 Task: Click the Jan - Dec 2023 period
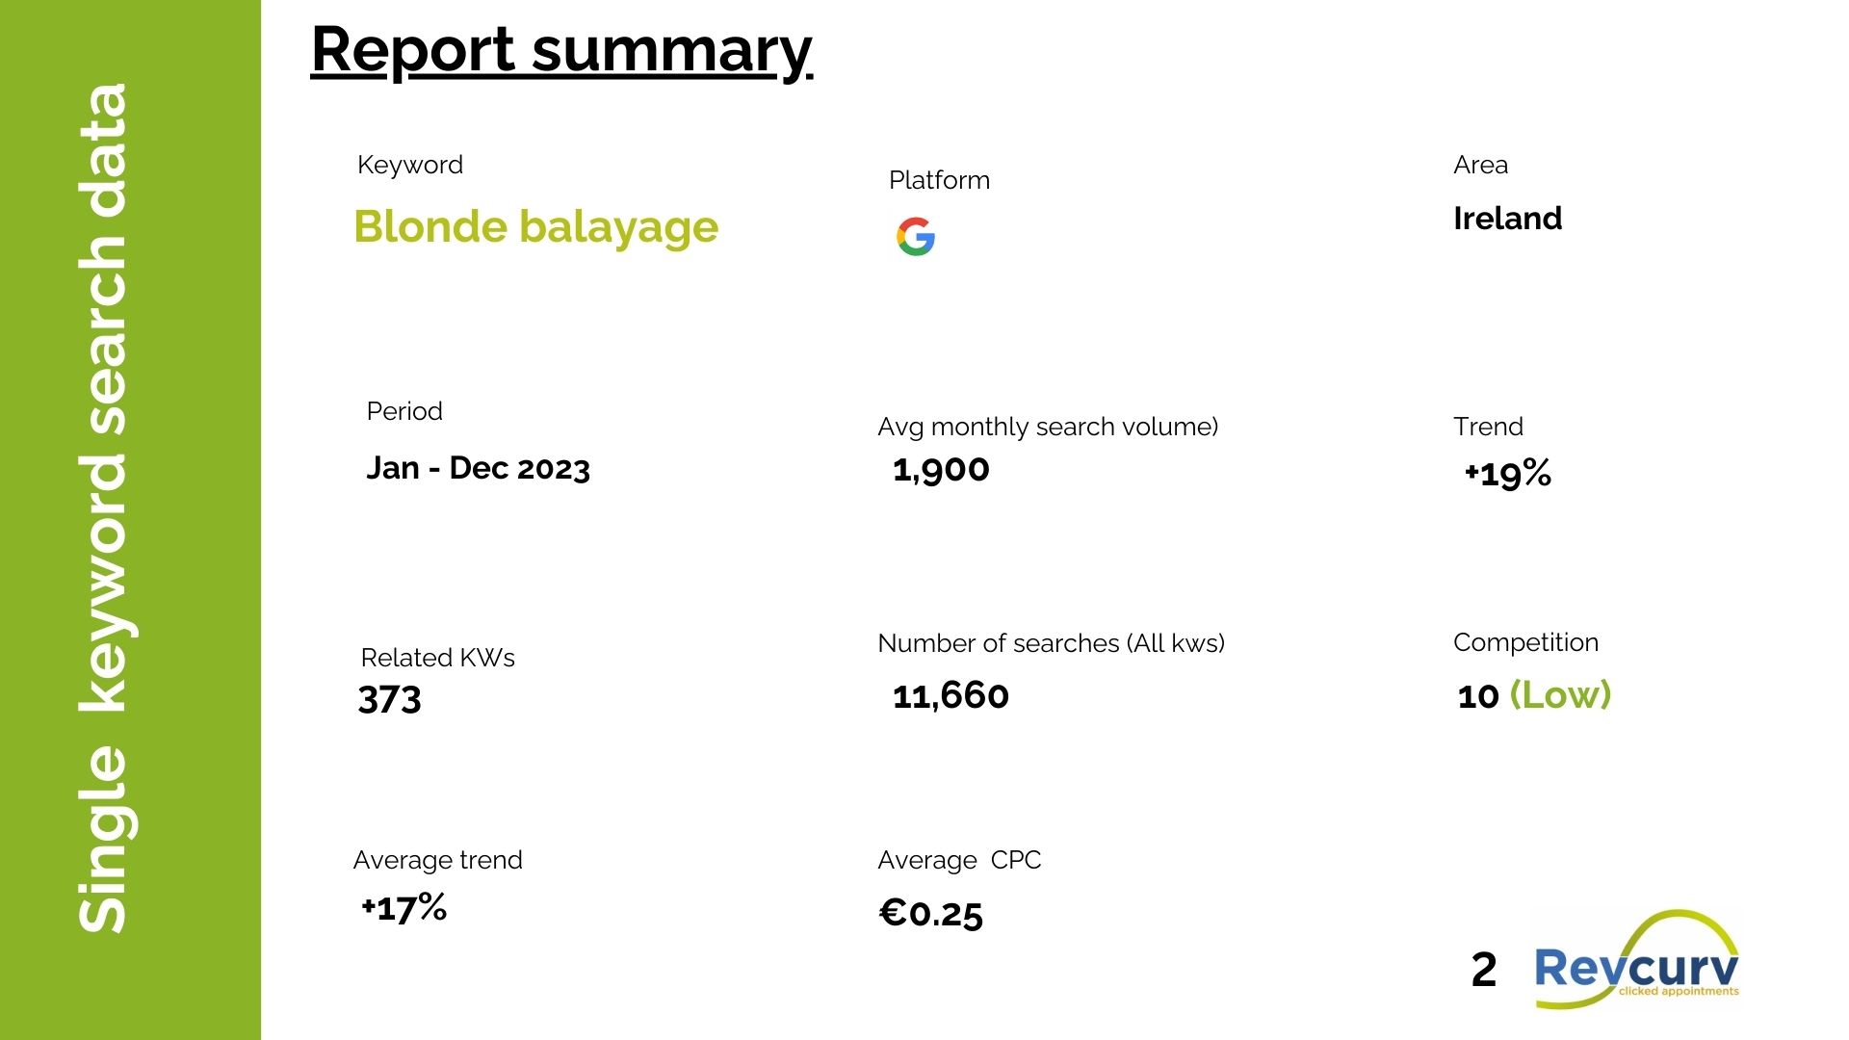point(478,468)
